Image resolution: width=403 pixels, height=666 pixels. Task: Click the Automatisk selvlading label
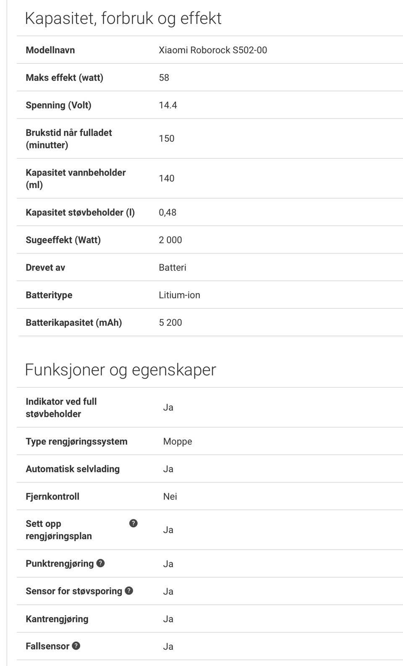(x=73, y=469)
